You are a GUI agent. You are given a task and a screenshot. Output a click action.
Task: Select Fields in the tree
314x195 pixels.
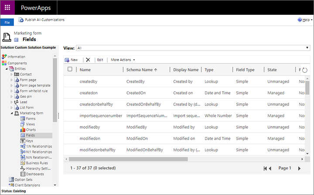[x=30, y=135]
